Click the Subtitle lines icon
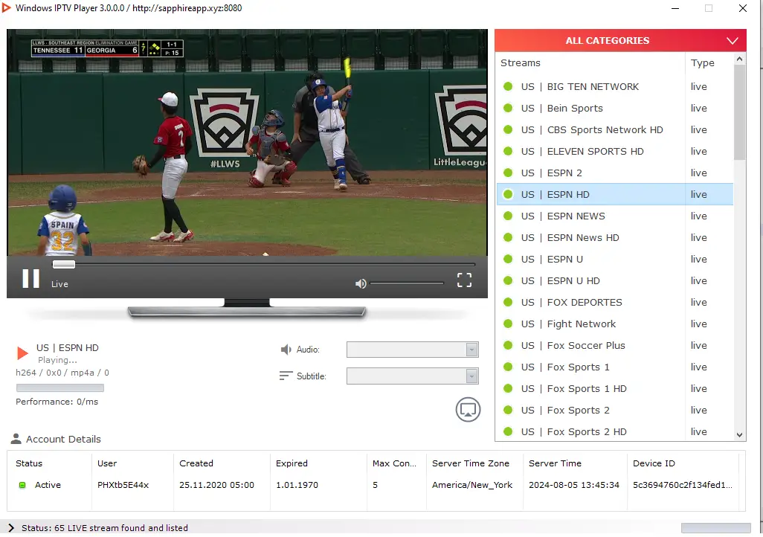 tap(286, 376)
